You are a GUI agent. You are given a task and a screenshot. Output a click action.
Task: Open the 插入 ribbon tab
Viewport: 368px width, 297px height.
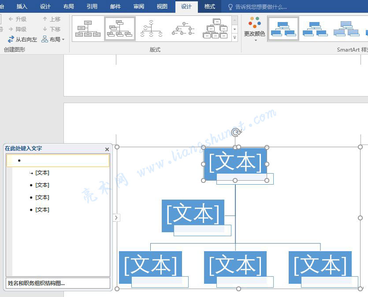[22, 7]
